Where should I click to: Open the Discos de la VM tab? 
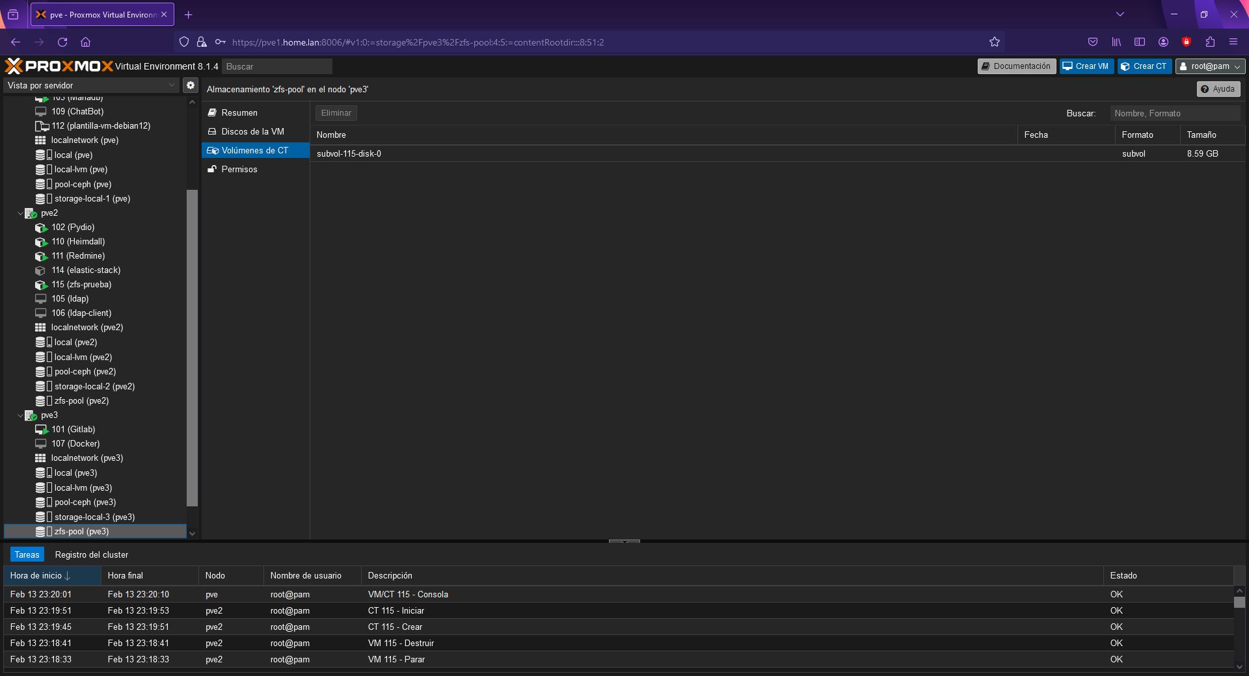[256, 132]
